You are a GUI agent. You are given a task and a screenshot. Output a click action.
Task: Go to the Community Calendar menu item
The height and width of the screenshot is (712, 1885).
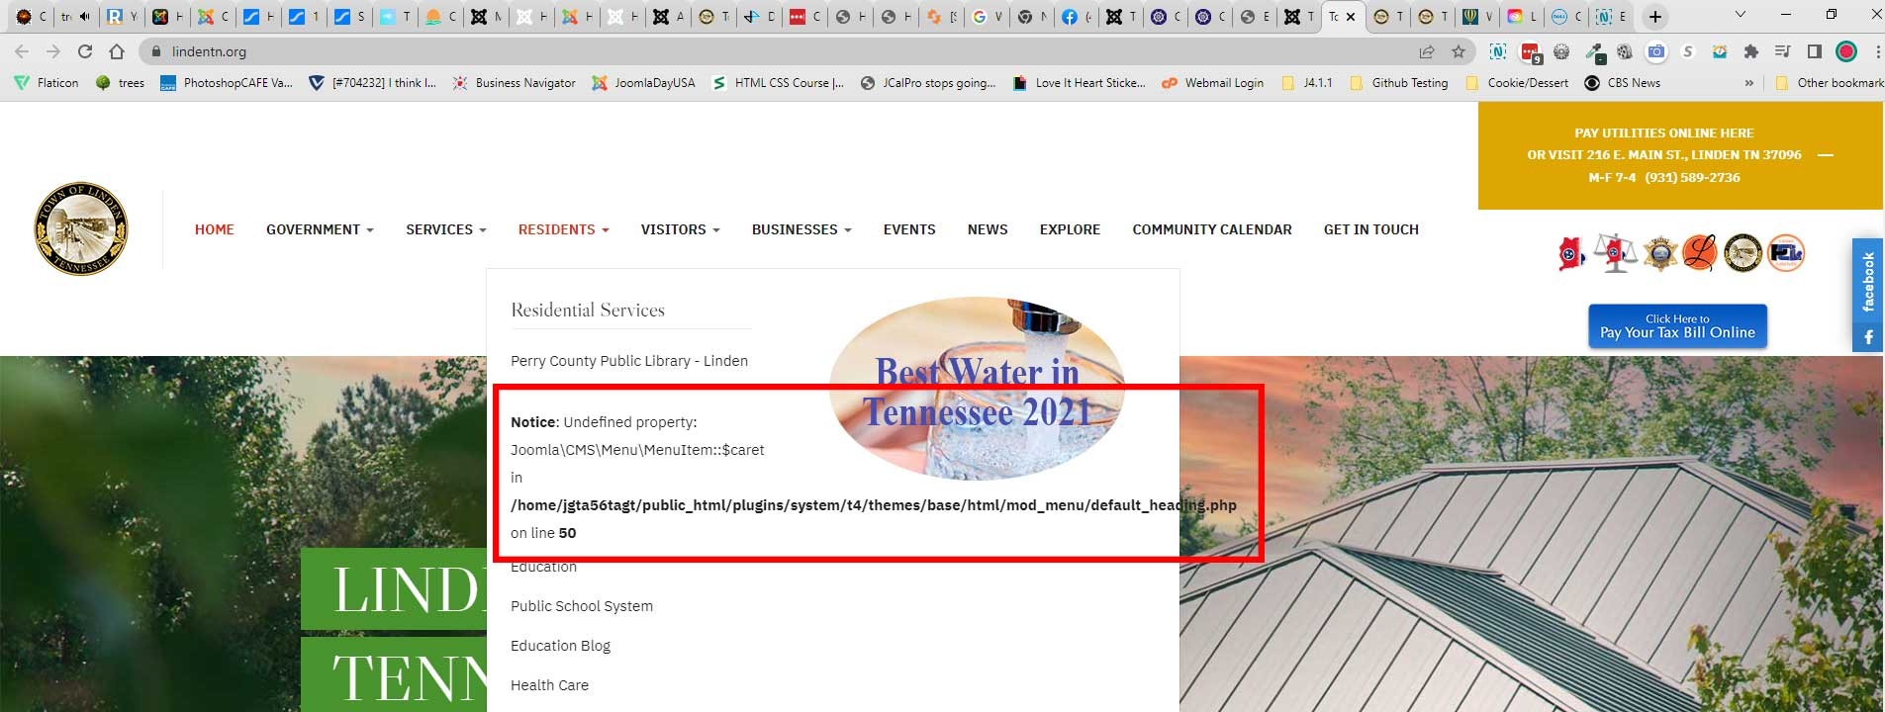[x=1211, y=229]
